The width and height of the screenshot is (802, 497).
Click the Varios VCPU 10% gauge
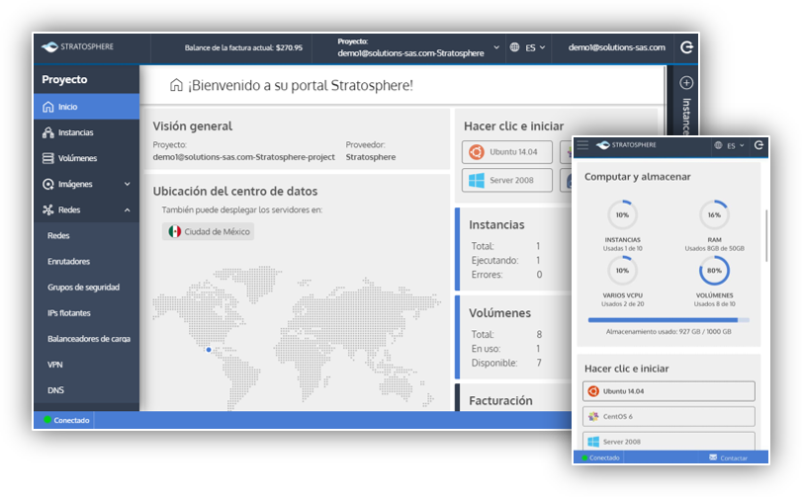click(x=622, y=271)
